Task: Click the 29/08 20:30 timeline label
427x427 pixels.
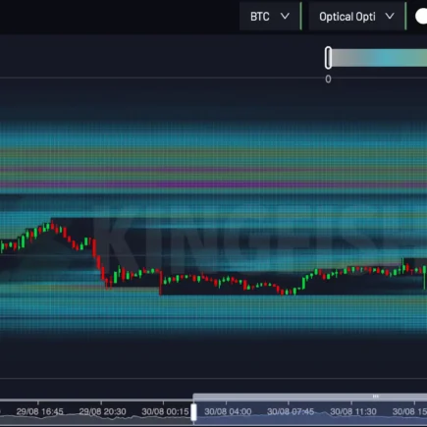Action: [102, 411]
